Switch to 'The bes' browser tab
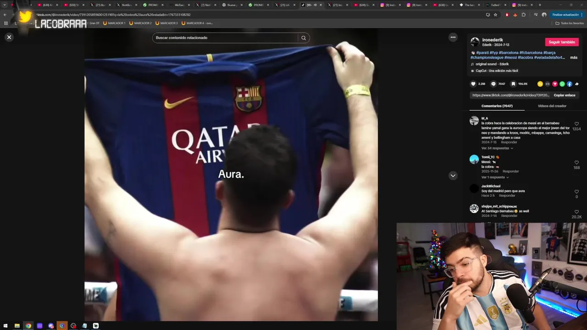The image size is (587, 330). pyautogui.click(x=469, y=5)
